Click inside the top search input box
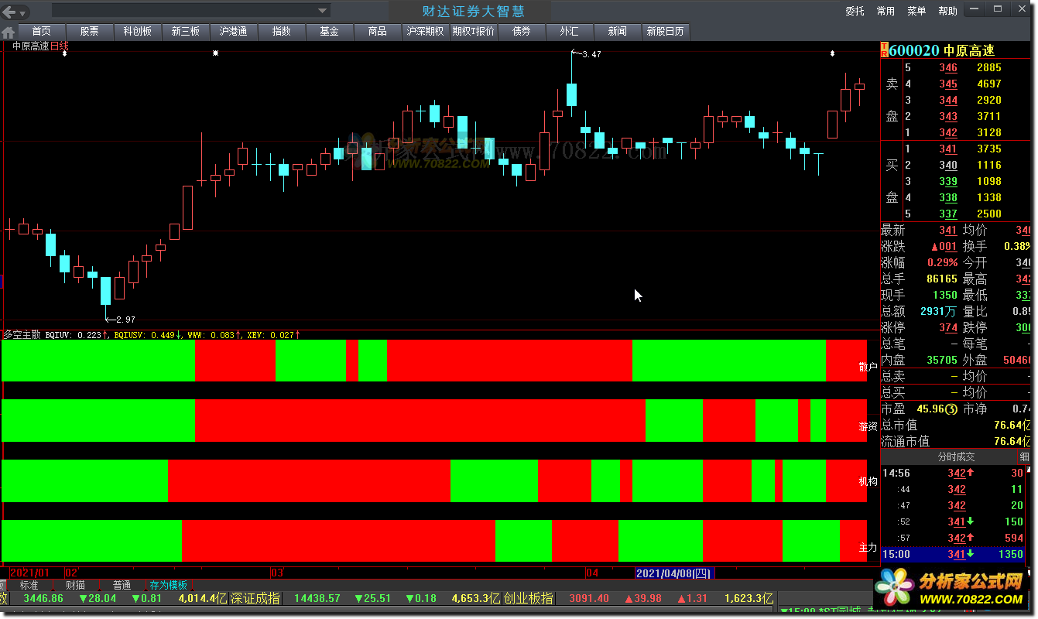Viewport: 1038px width, 619px height. coord(184,11)
